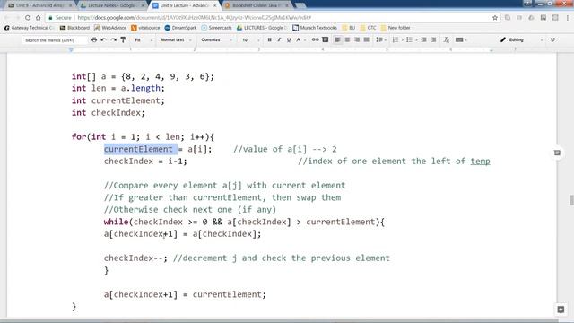Switch to Bookshelf Online tab
The width and height of the screenshot is (574, 323).
tap(257, 5)
